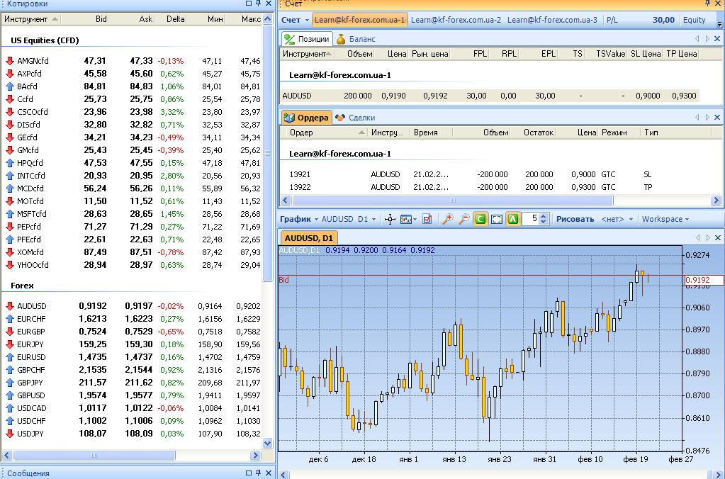Fit chart to screen icon
This screenshot has width=725, height=479.
pos(497,219)
